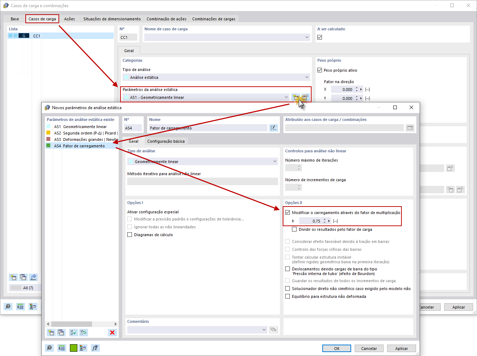The width and height of the screenshot is (477, 356).
Task: Enable Equilíbrio para estrutura não deformada
Action: 288,296
